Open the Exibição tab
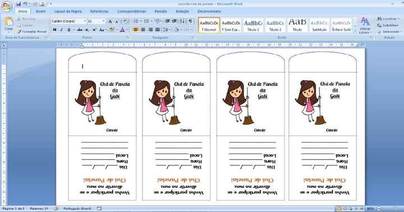This screenshot has width=404, height=212. (182, 11)
